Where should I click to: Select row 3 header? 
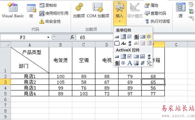click(5, 82)
